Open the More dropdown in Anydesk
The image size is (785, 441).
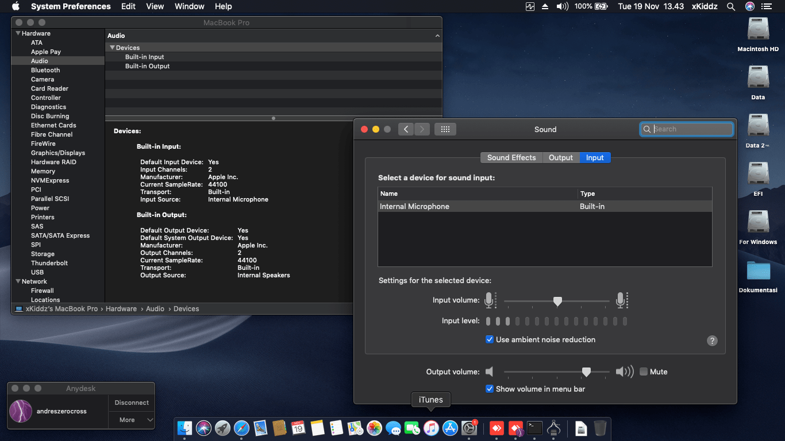pyautogui.click(x=132, y=420)
